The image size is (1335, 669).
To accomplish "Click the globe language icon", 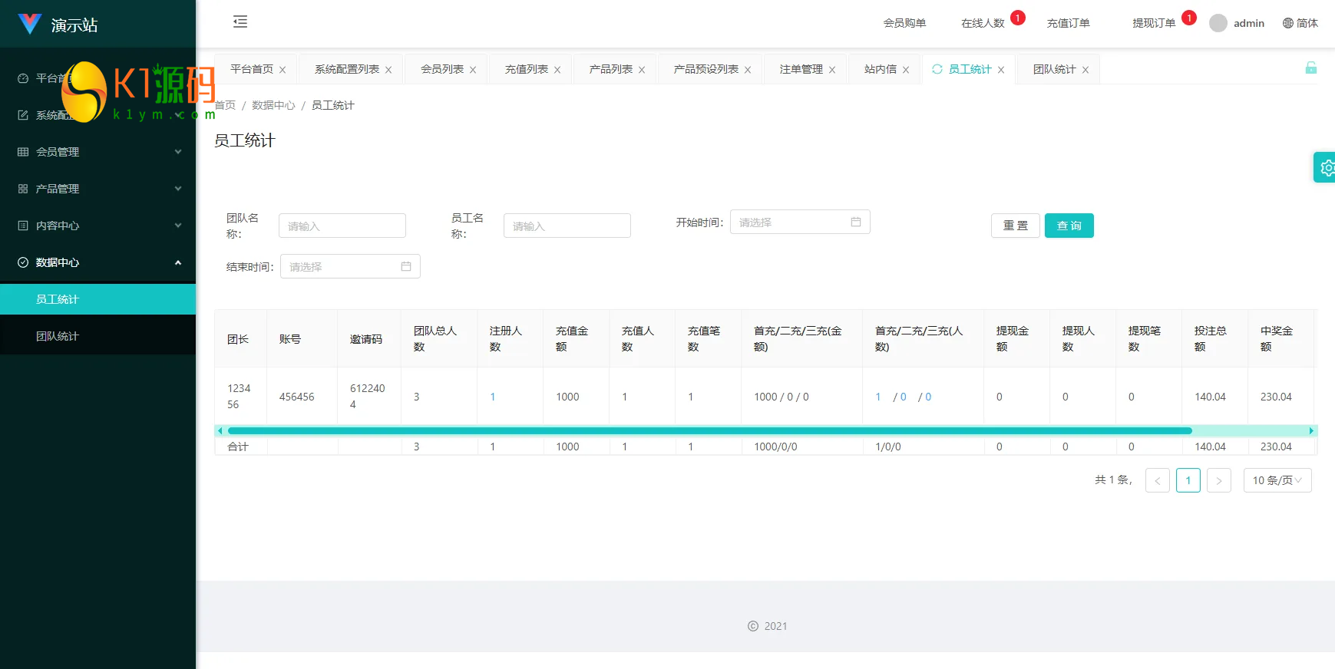I will coord(1288,23).
